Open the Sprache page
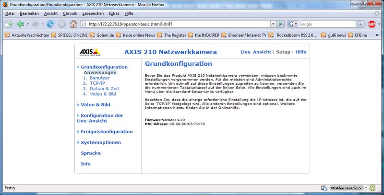This screenshot has height=195, width=384. click(91, 153)
